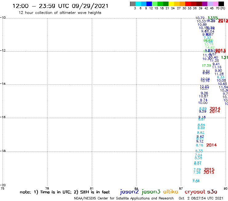The image size is (228, 201).
Task: Click subtitle '12 hour collection of altimeter wave heights'
Action: pos(60,13)
